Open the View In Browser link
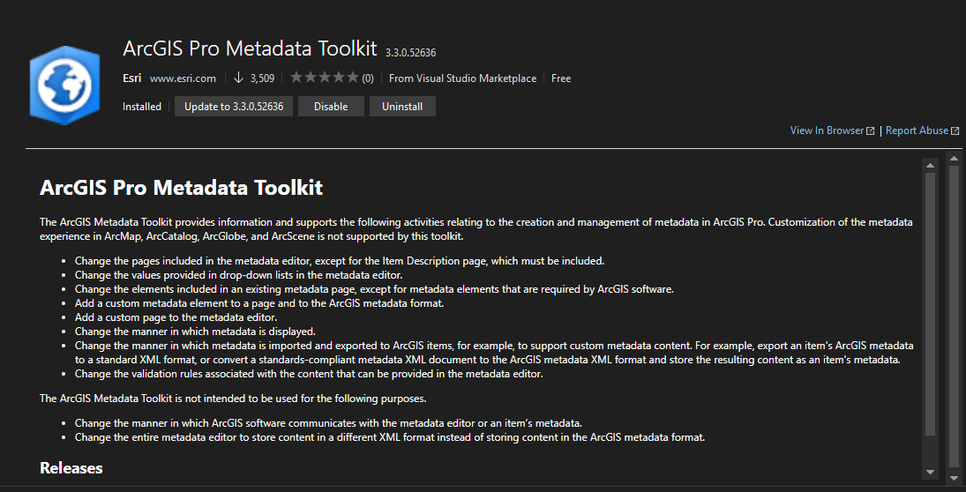Viewport: 966px width, 492px height. point(827,130)
